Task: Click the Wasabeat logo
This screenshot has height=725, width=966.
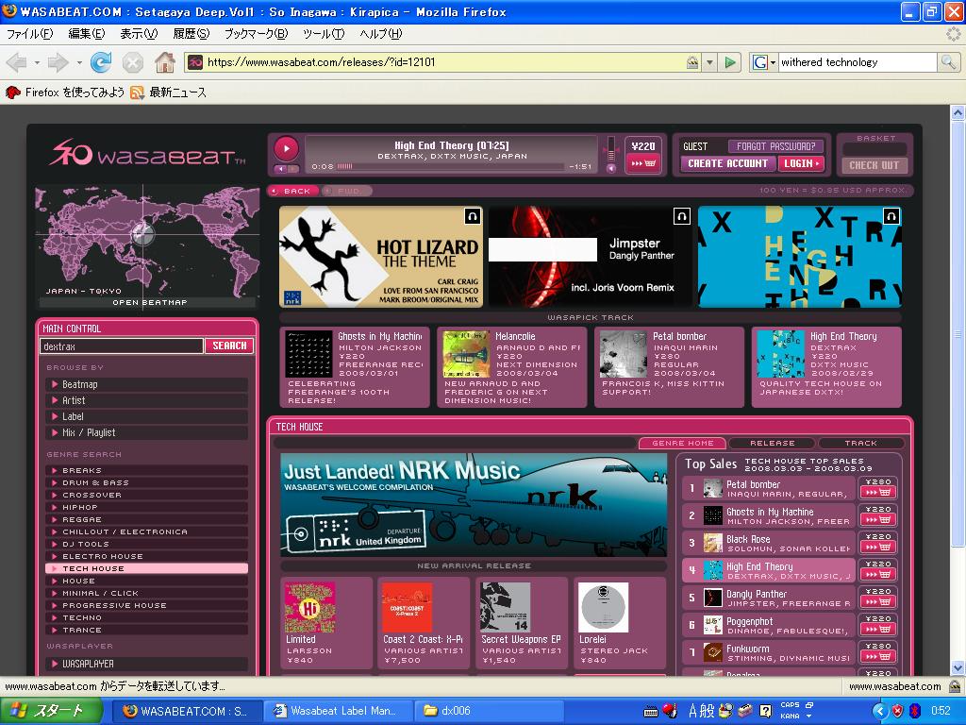Action: point(146,153)
